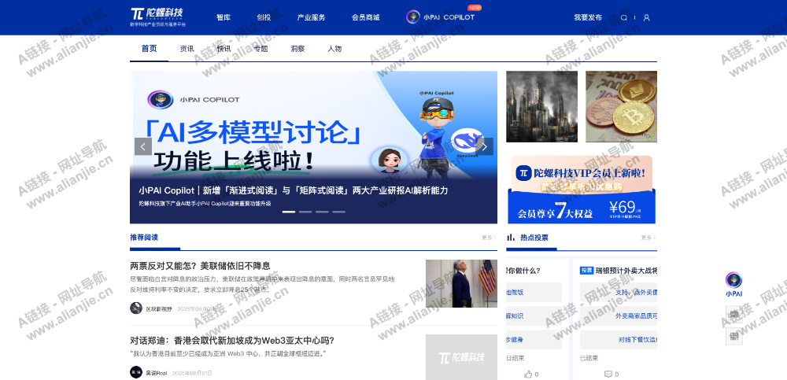
Task: Click summary text starting 尽管面临白宫
Action: click(x=262, y=284)
